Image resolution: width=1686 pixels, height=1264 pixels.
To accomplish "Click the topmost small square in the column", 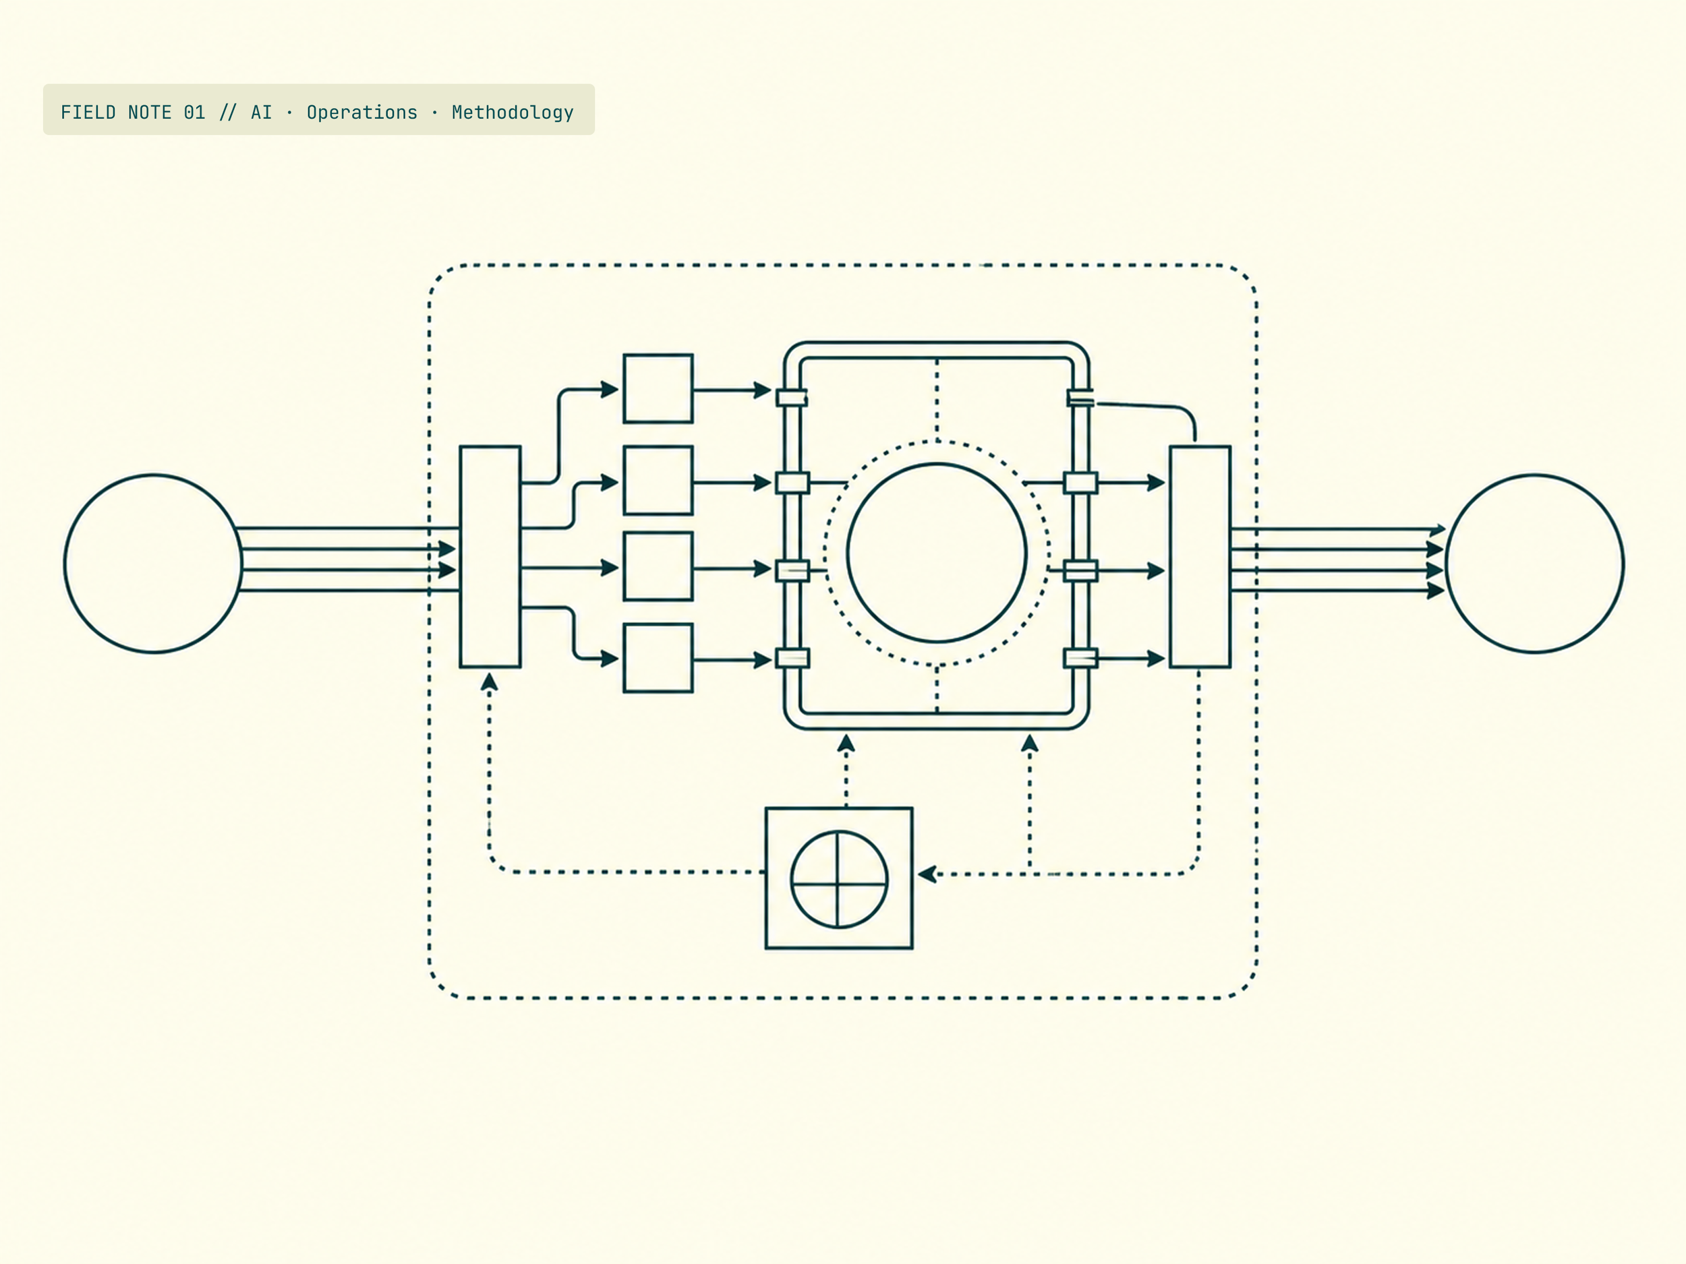I will [x=658, y=388].
